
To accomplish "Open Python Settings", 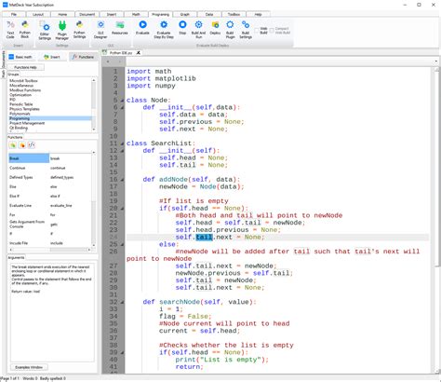I will point(79,30).
